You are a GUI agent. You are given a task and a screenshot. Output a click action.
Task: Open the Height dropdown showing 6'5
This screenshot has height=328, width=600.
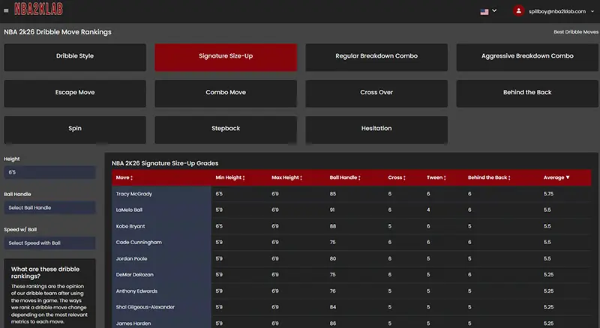click(49, 172)
